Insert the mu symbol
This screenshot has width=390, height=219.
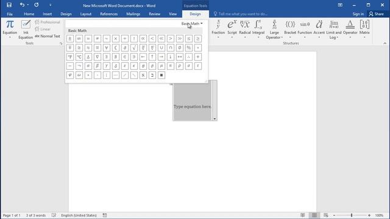[x=161, y=66]
